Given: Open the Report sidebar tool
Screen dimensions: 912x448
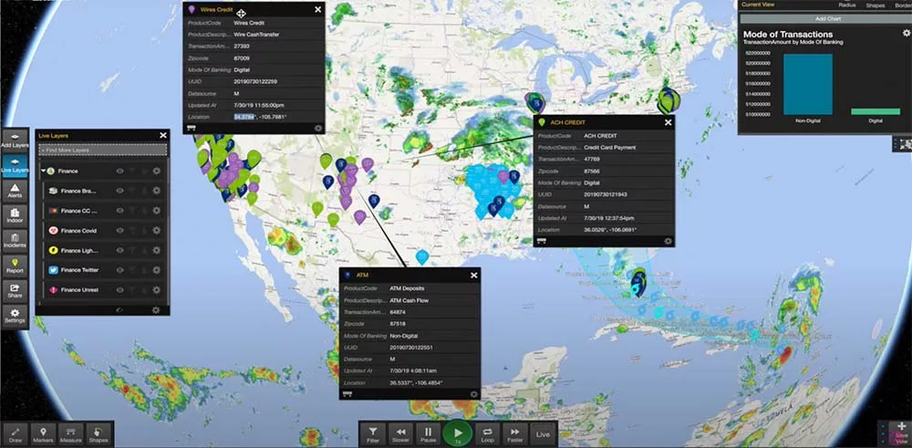Looking at the screenshot, I should [15, 266].
